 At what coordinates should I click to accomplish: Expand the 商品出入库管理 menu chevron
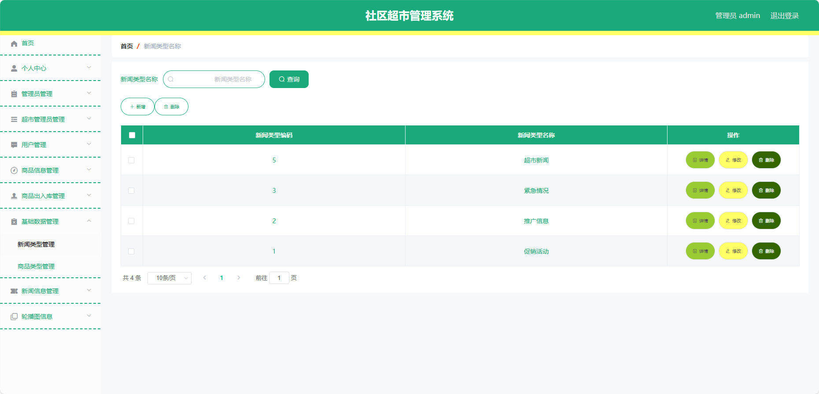pos(89,195)
